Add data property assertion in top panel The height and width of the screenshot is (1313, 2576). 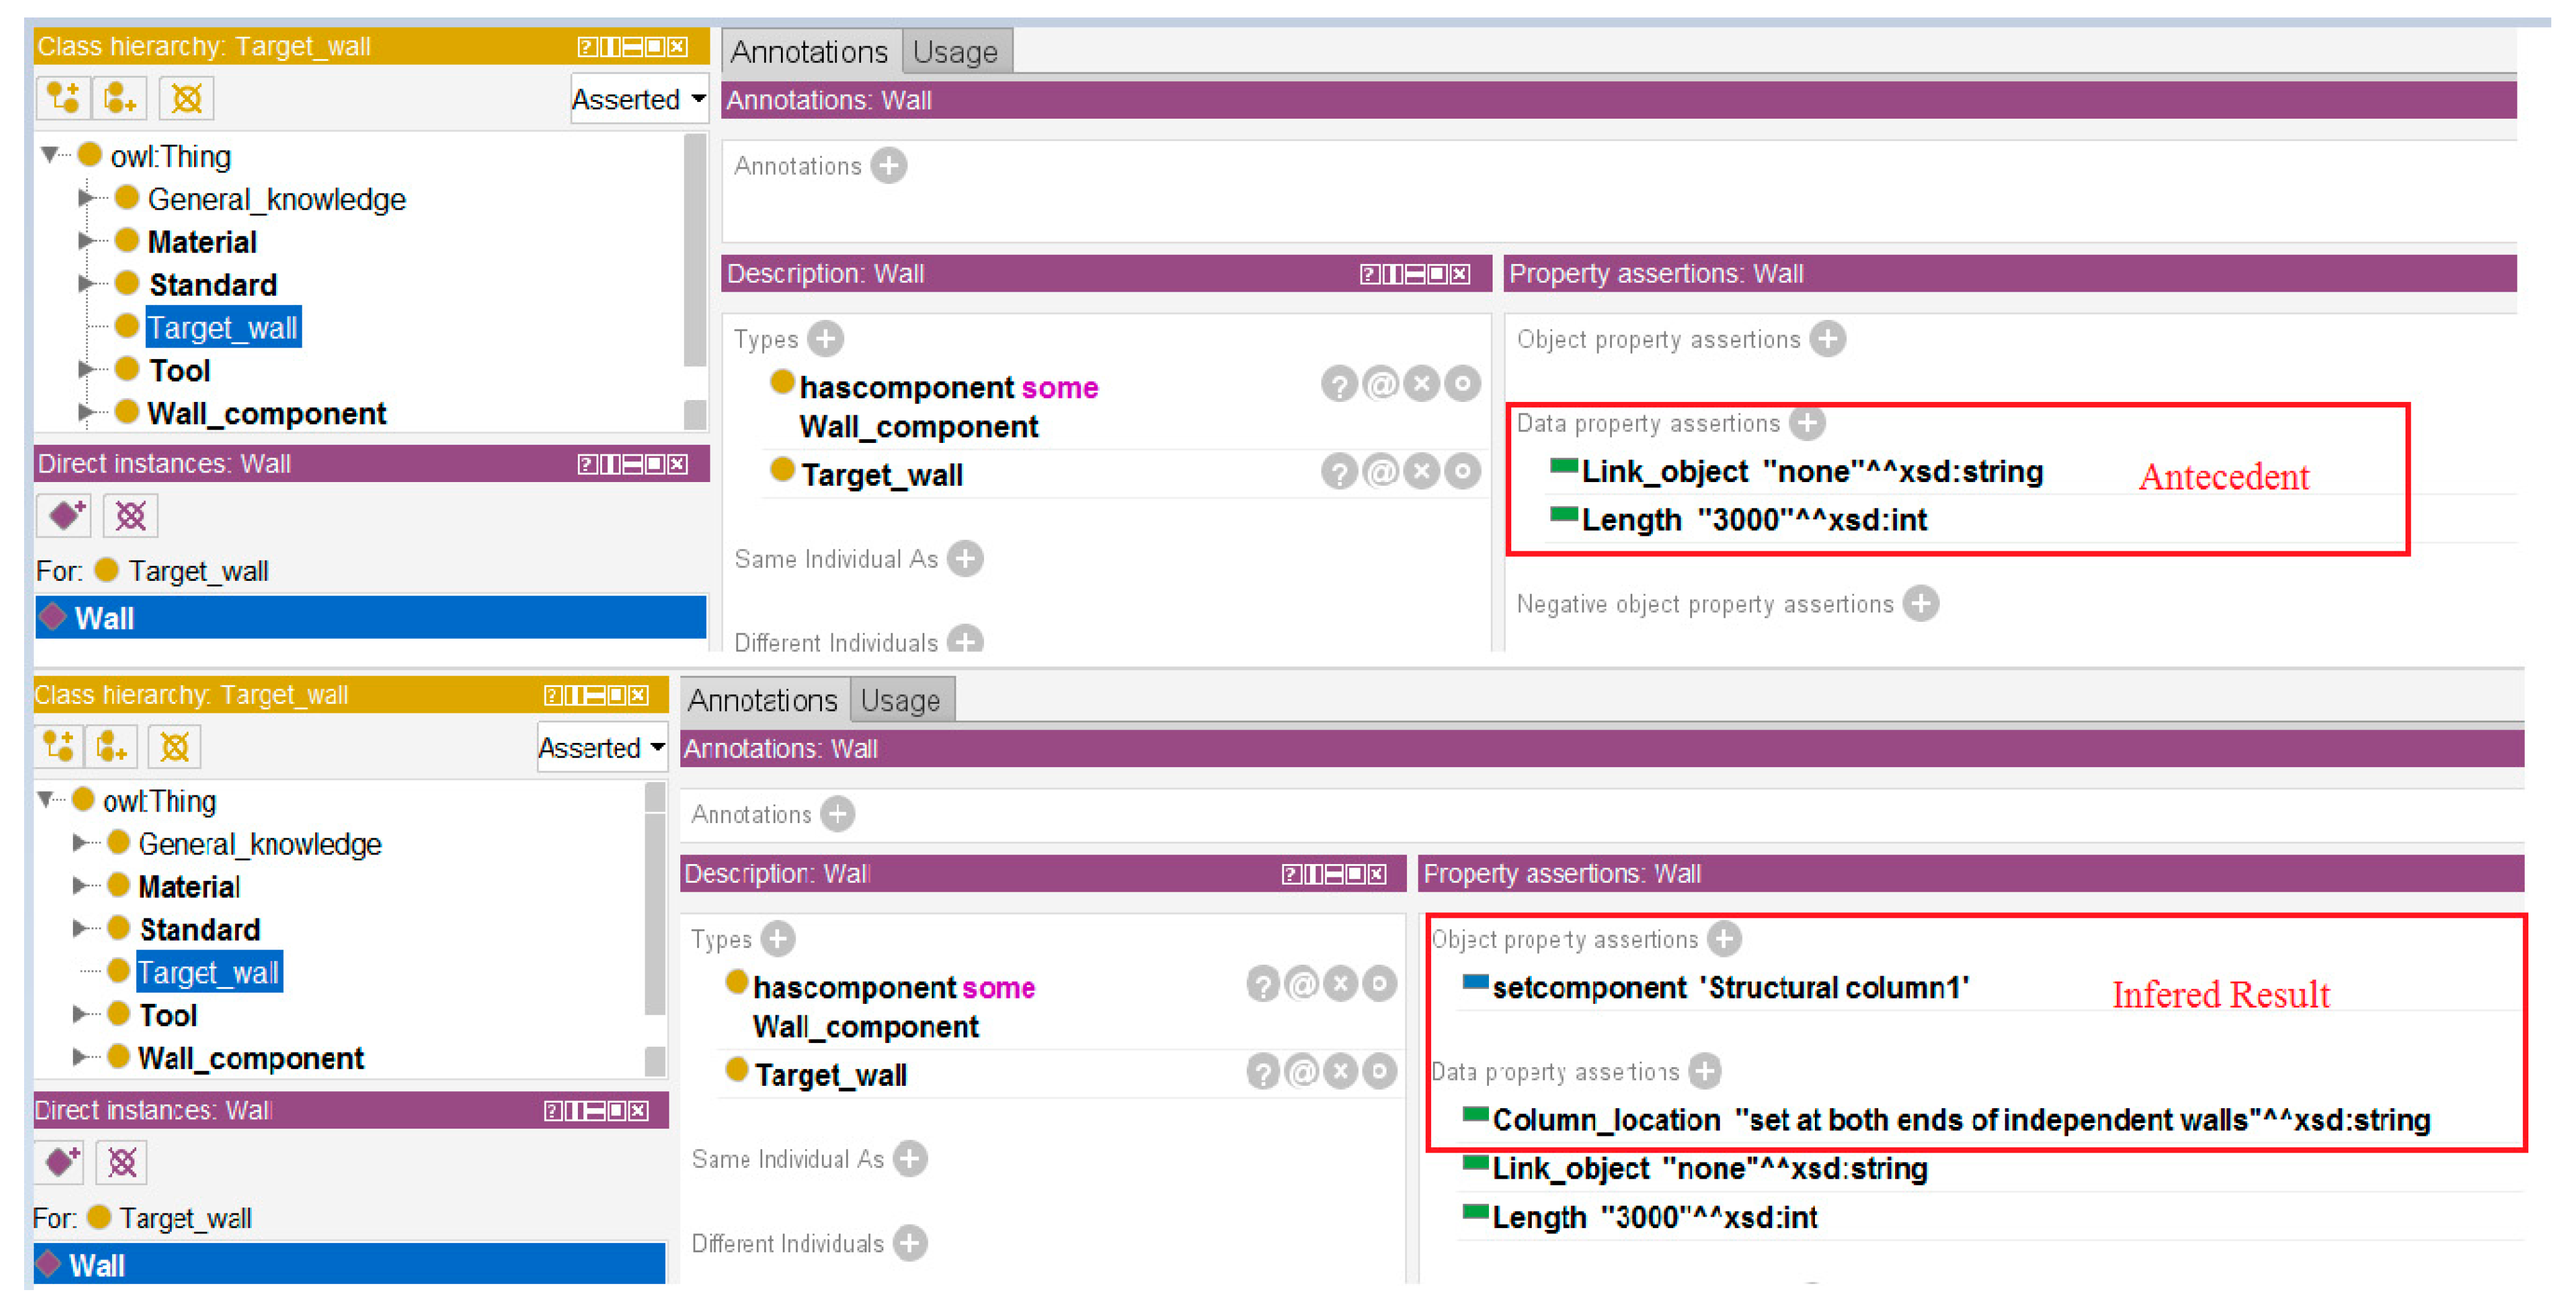(1807, 423)
